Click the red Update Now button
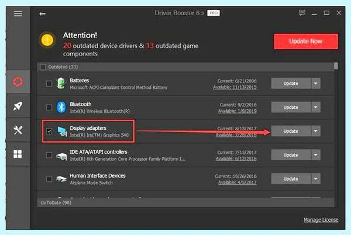The width and height of the screenshot is (351, 235). point(306,42)
